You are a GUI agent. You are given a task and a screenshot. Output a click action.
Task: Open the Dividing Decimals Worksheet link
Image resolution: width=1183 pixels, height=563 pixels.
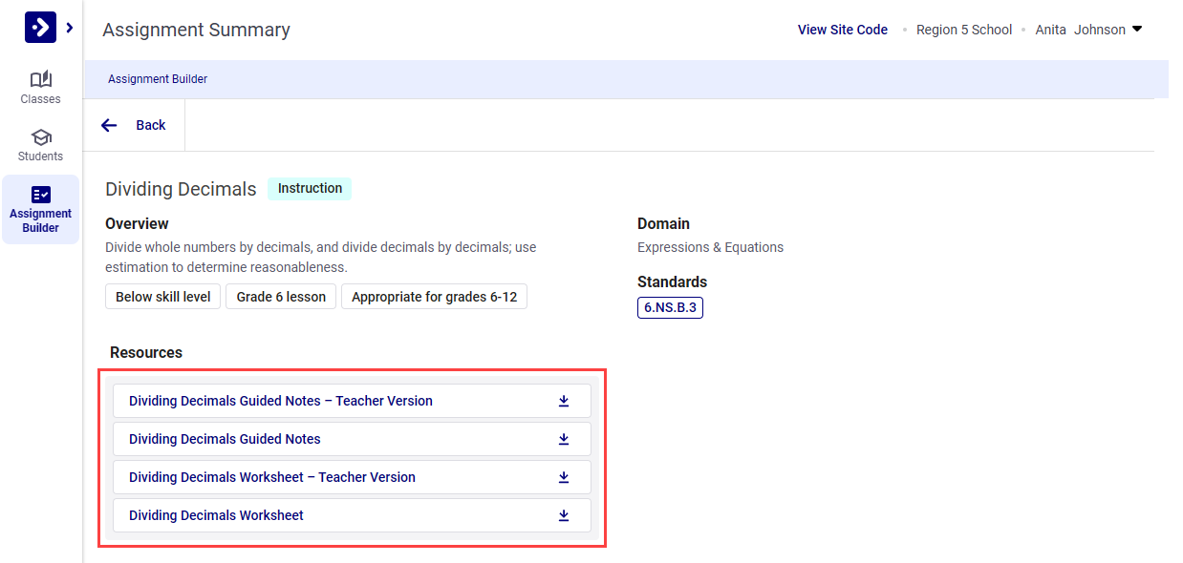(x=216, y=515)
